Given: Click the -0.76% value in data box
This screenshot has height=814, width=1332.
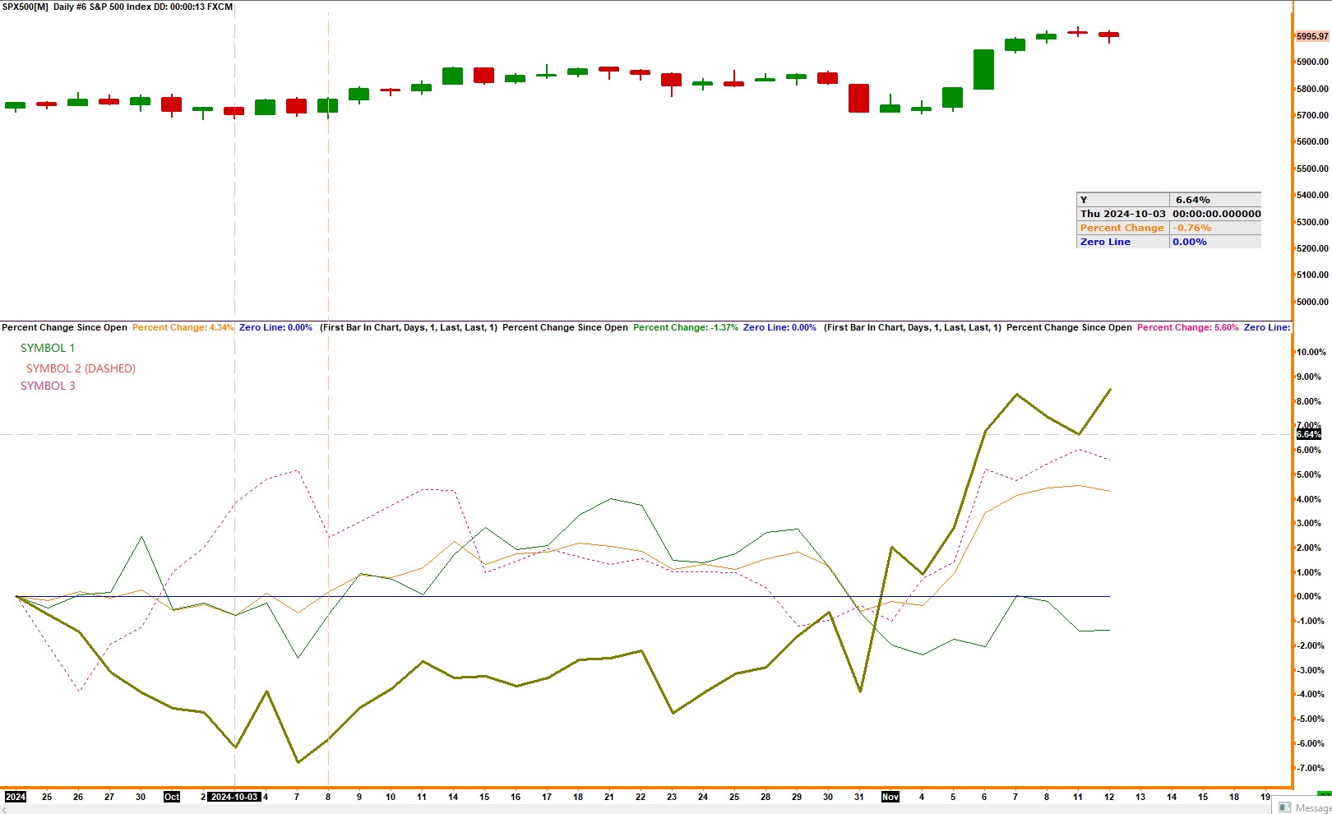Looking at the screenshot, I should point(1191,228).
